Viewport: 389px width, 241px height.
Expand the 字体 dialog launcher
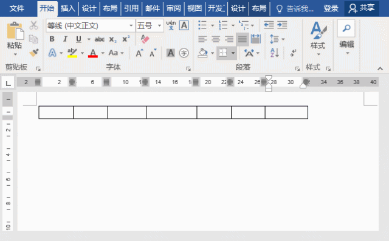point(188,68)
